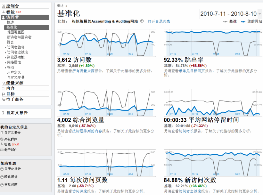Click question mark icon for 关于此报告
This screenshot has height=195, width=263.
(x=2, y=169)
